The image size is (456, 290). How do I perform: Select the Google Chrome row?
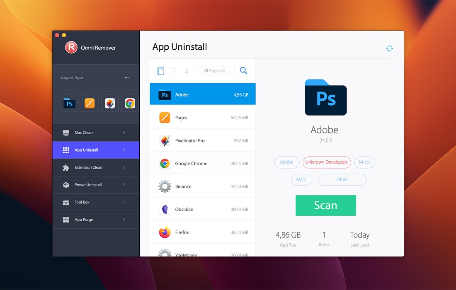203,163
